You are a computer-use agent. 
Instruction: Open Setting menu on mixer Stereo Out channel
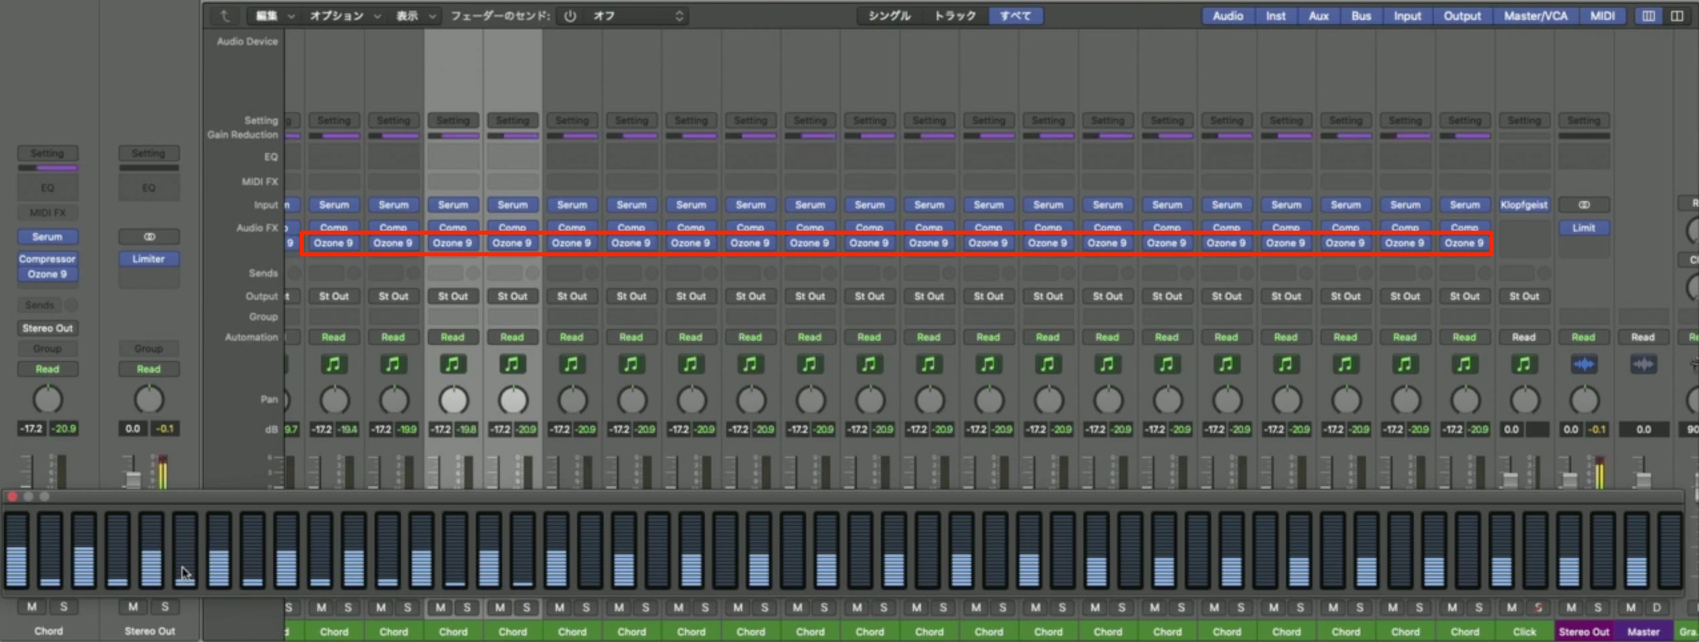(1584, 121)
